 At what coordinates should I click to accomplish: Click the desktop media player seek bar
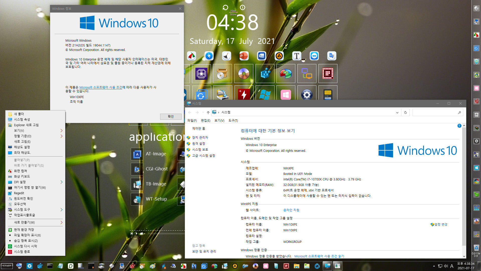tap(167, 233)
